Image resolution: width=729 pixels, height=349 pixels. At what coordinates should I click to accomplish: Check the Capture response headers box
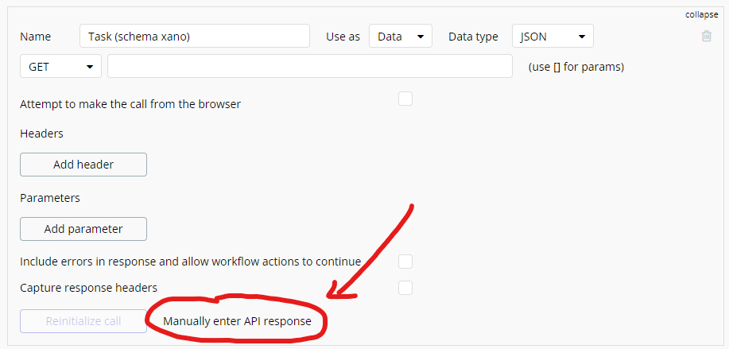click(405, 288)
